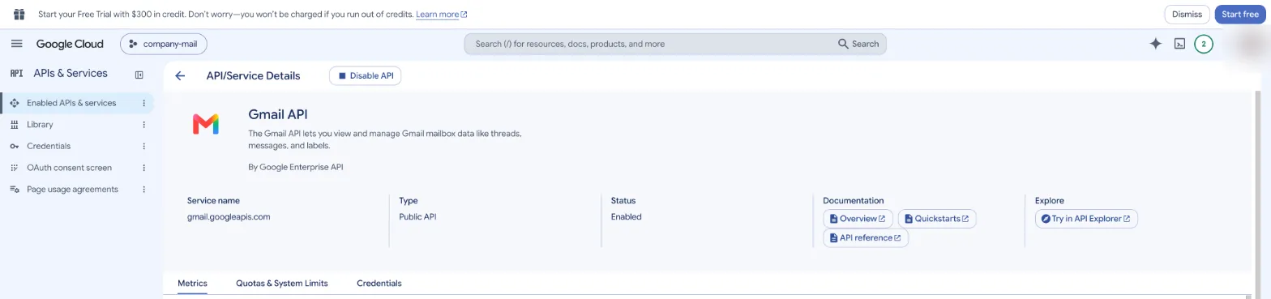Click the Credentials key icon
This screenshot has width=1271, height=299.
[x=14, y=146]
